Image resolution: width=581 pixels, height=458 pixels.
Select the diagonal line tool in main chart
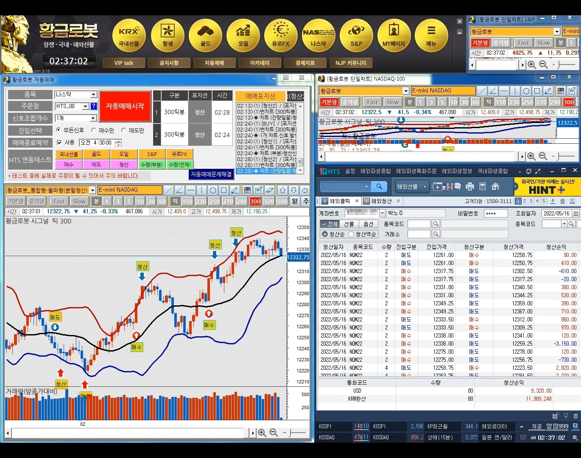[x=168, y=190]
